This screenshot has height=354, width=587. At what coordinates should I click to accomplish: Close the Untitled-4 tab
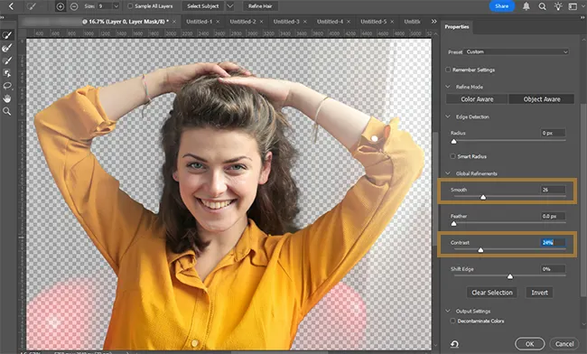coord(349,22)
